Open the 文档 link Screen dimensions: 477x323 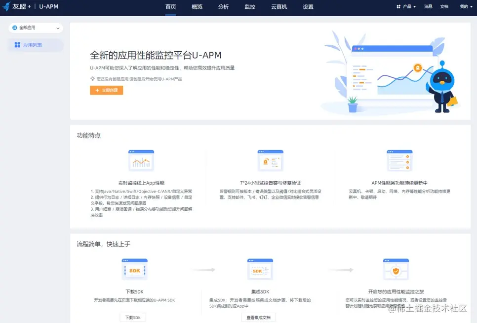pos(444,6)
